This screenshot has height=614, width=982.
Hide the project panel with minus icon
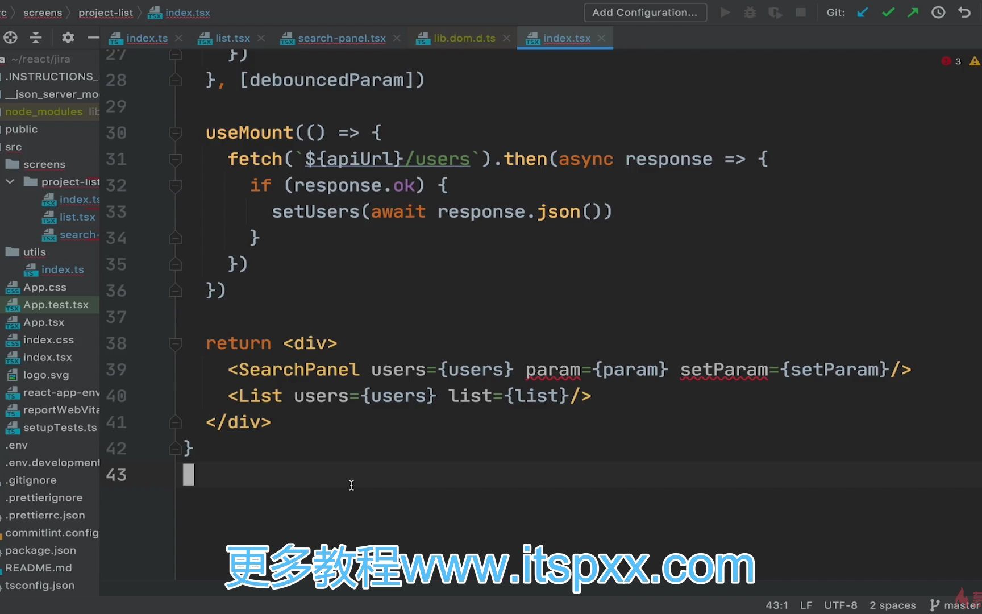point(93,38)
